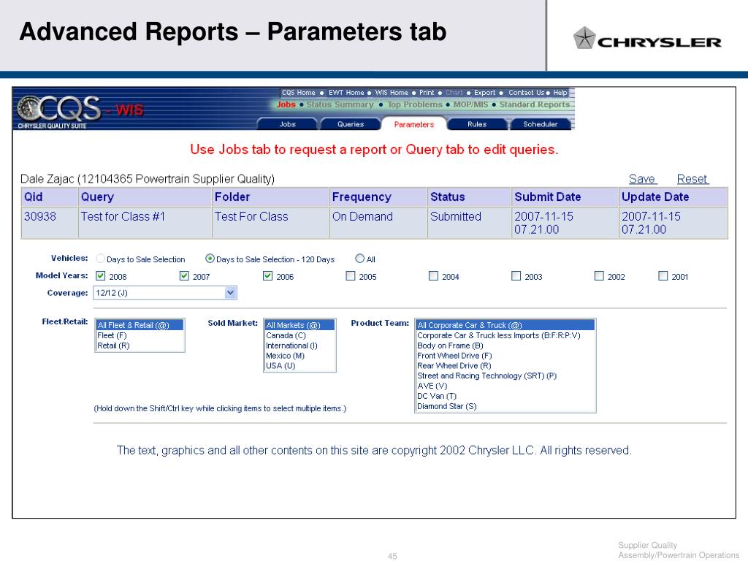Switch to the Scheduler tab

point(540,124)
